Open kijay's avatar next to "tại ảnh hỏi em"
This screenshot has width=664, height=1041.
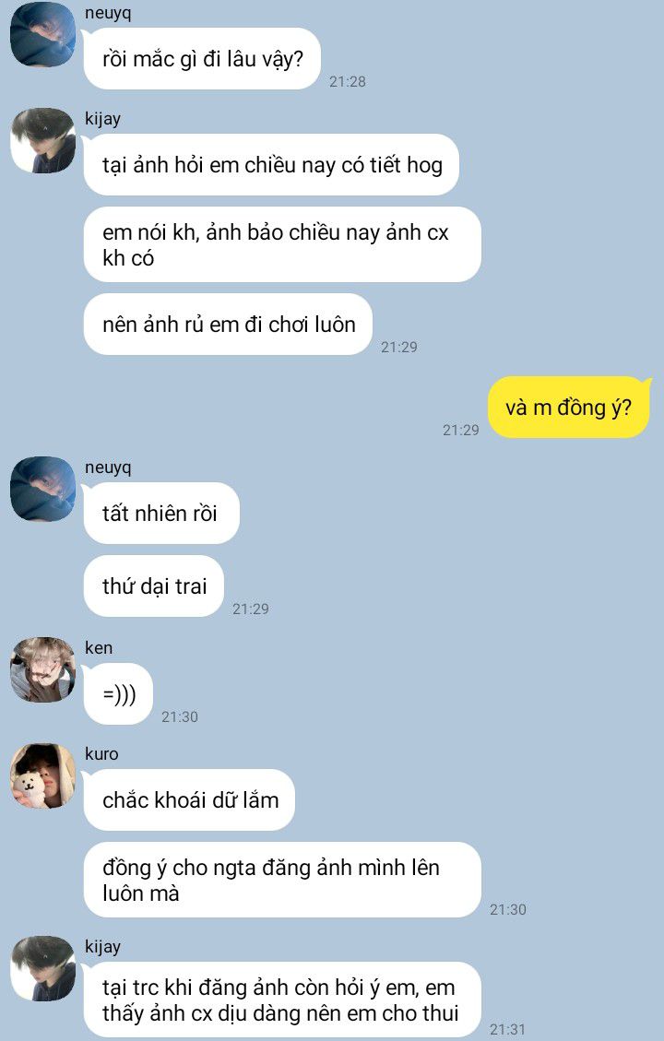click(x=42, y=141)
